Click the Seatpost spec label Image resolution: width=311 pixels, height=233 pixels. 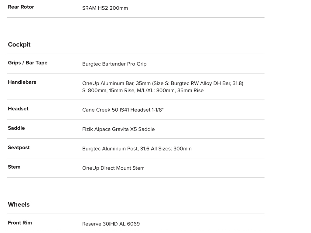pos(19,148)
